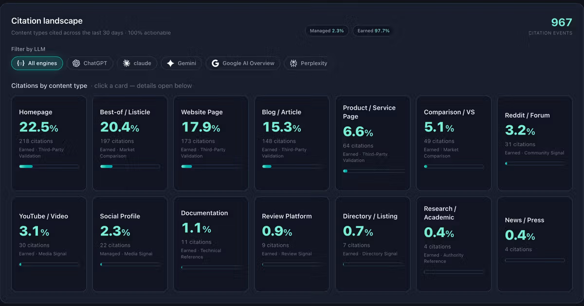This screenshot has height=306, width=584.
Task: Open the Reddit / Forum card
Action: click(x=535, y=143)
